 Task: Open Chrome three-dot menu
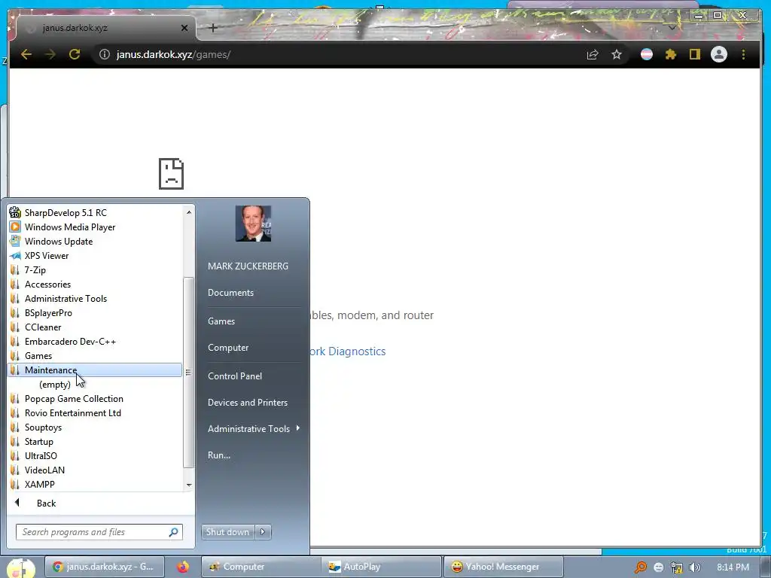pyautogui.click(x=743, y=54)
